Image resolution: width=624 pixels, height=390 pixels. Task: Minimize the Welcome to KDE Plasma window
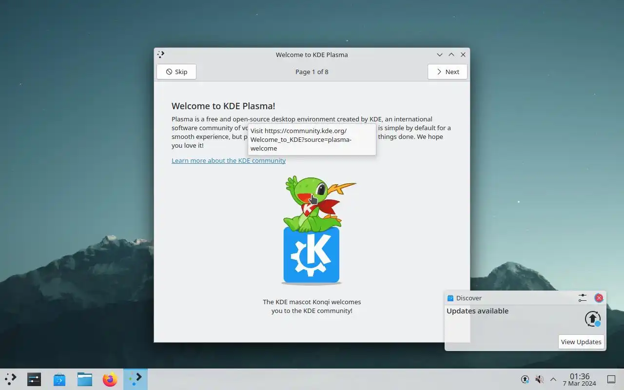tap(440, 55)
